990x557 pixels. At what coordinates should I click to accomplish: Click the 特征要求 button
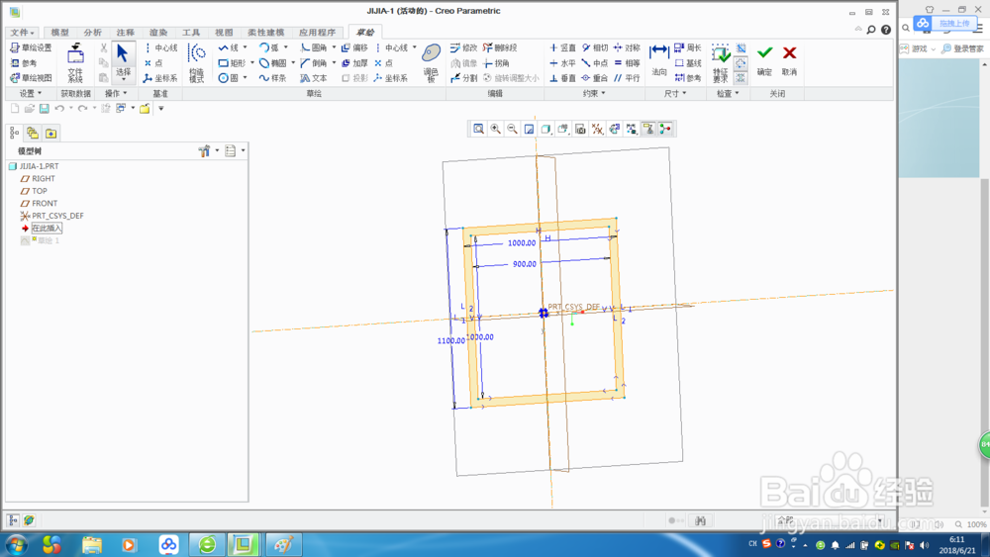pyautogui.click(x=721, y=63)
